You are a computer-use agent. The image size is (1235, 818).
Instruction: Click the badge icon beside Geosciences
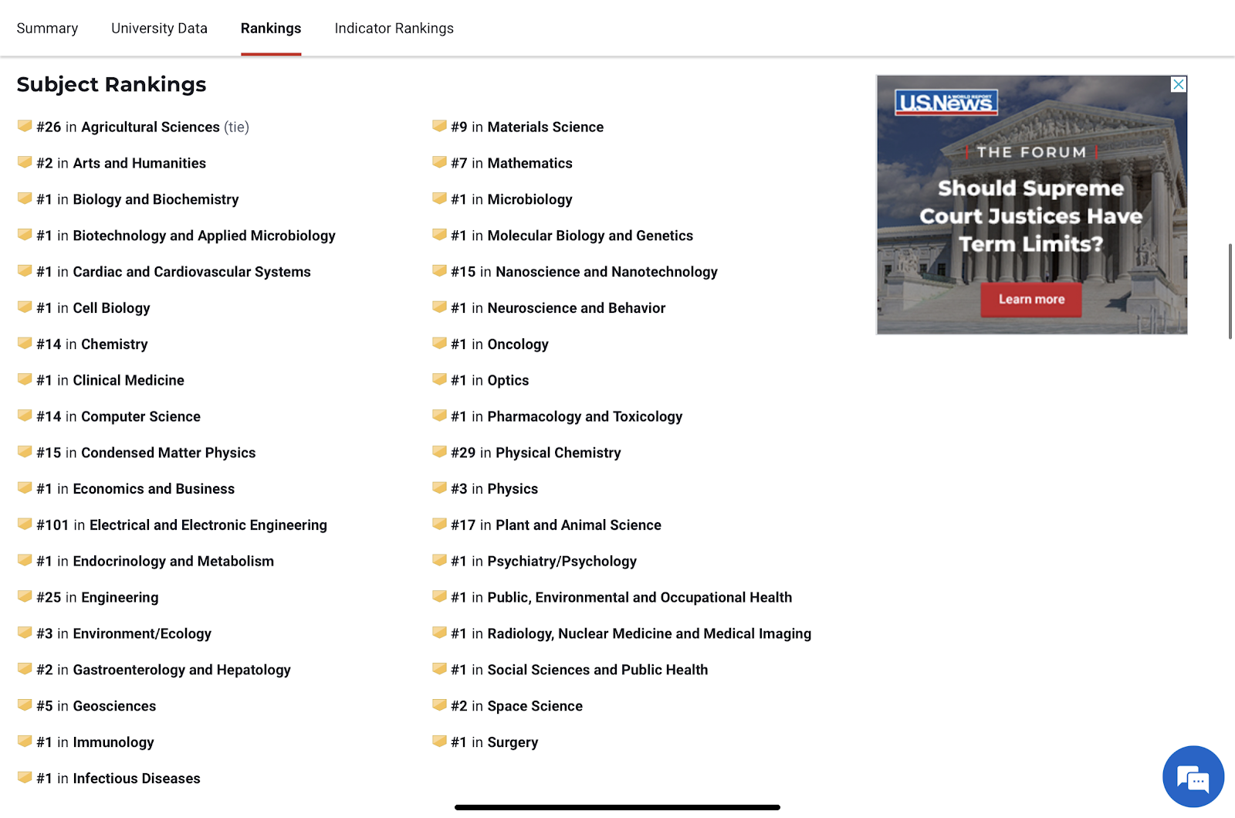coord(25,705)
